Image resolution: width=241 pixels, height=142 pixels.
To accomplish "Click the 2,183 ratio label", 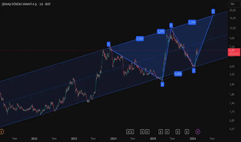I will pos(140,39).
